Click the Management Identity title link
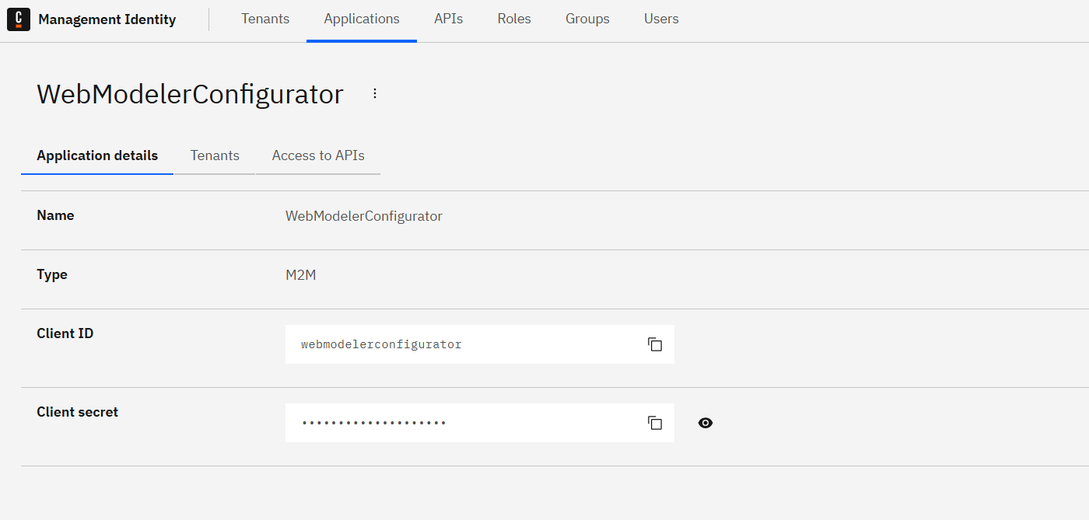Viewport: 1089px width, 520px height. point(107,19)
